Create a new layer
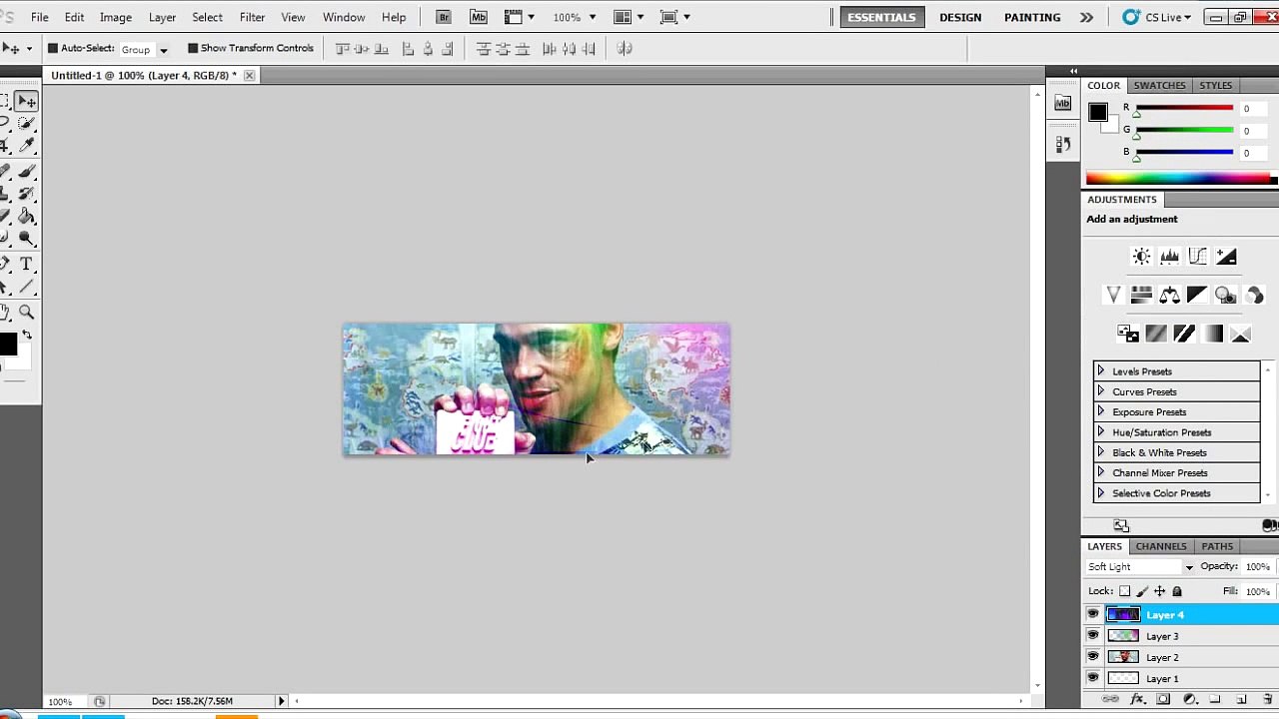 (x=1241, y=700)
